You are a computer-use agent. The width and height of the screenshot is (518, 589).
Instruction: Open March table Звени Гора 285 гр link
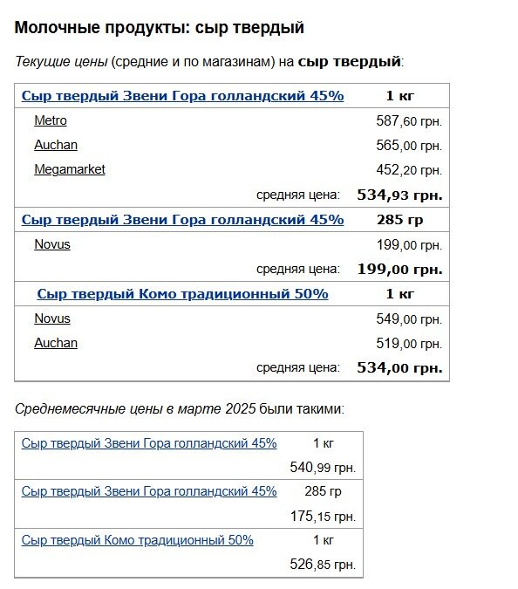pos(149,491)
